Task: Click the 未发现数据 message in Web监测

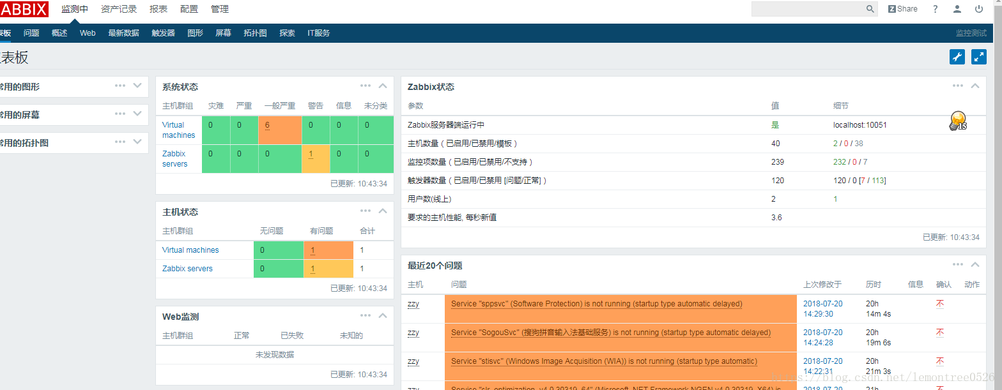Action: tap(275, 354)
